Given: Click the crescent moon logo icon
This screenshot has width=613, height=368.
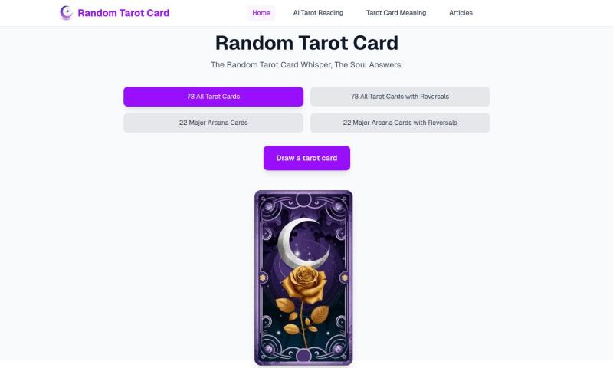Looking at the screenshot, I should click(66, 13).
